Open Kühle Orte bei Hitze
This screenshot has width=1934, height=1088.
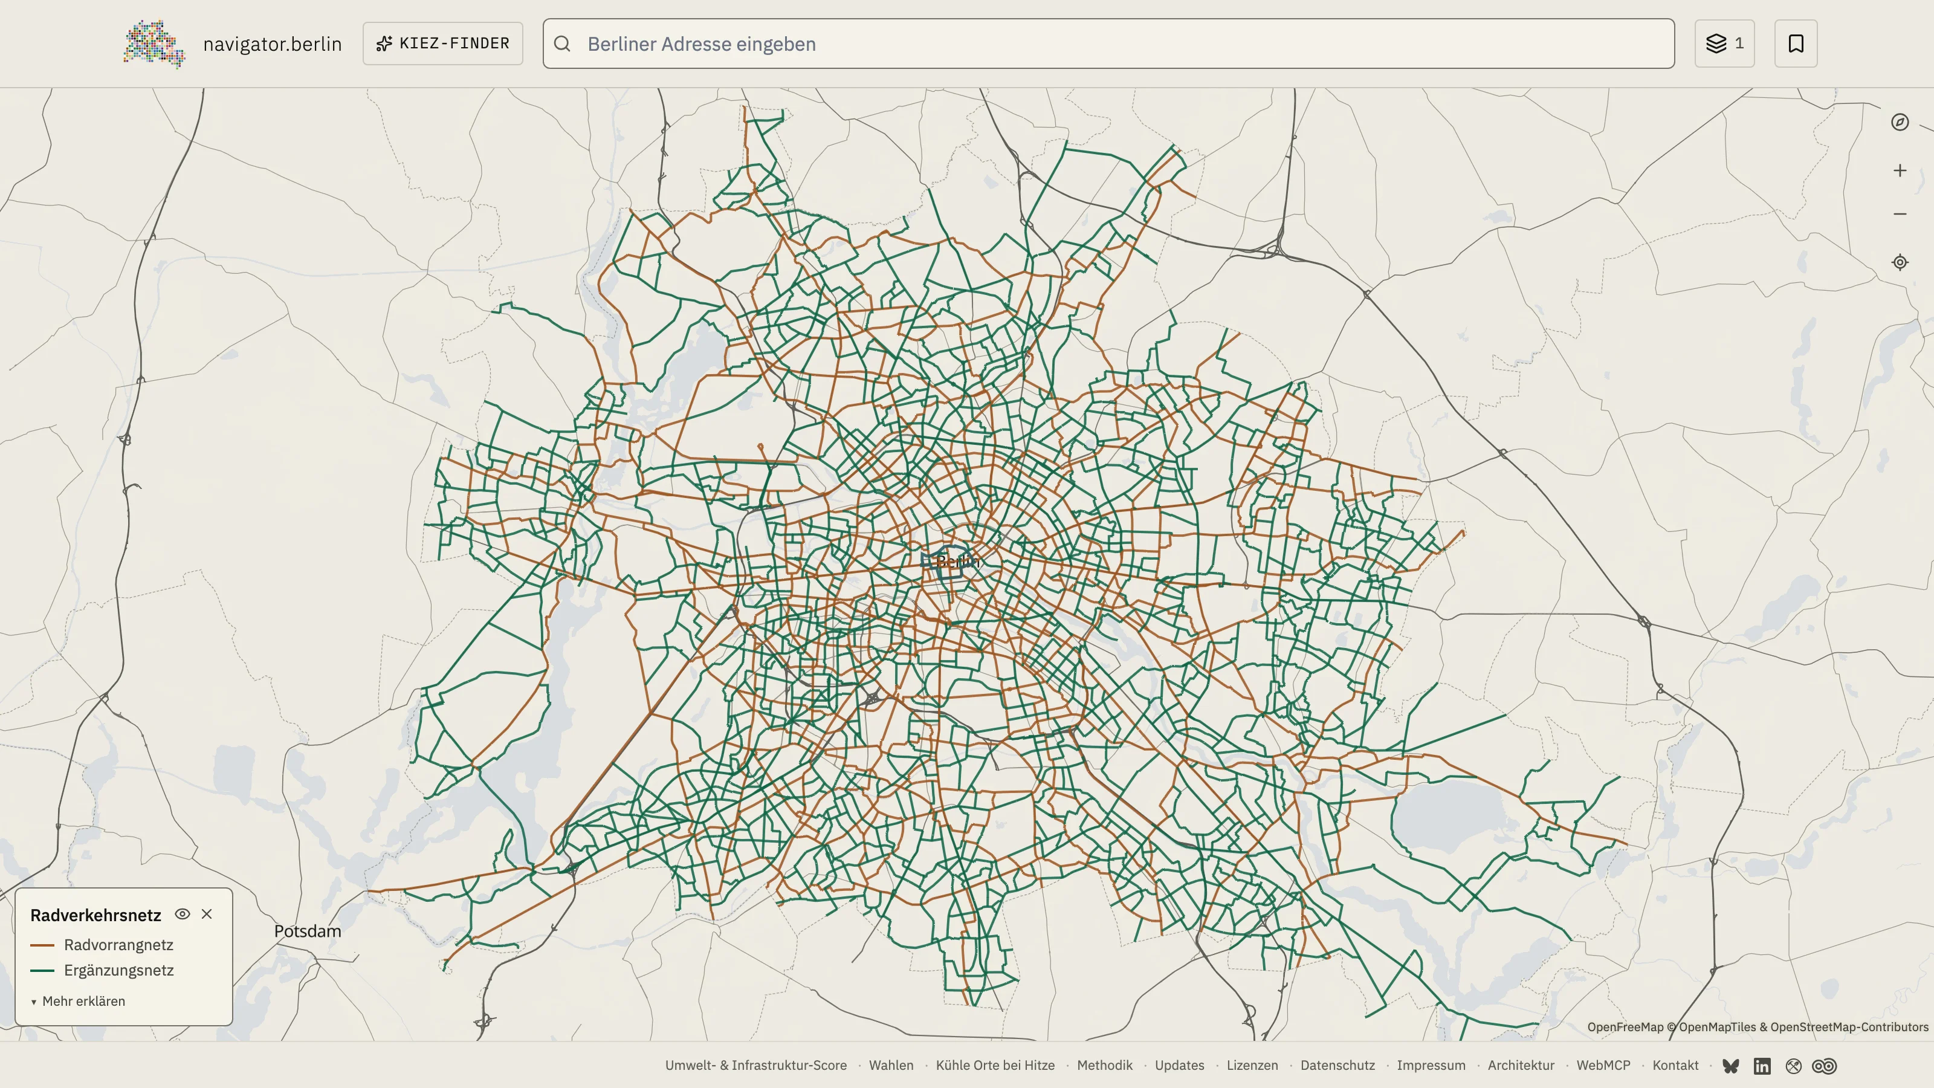click(x=995, y=1066)
